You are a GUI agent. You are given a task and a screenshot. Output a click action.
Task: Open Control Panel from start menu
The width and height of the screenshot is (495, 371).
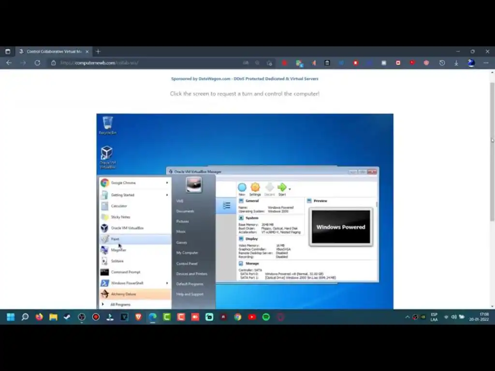click(x=187, y=263)
